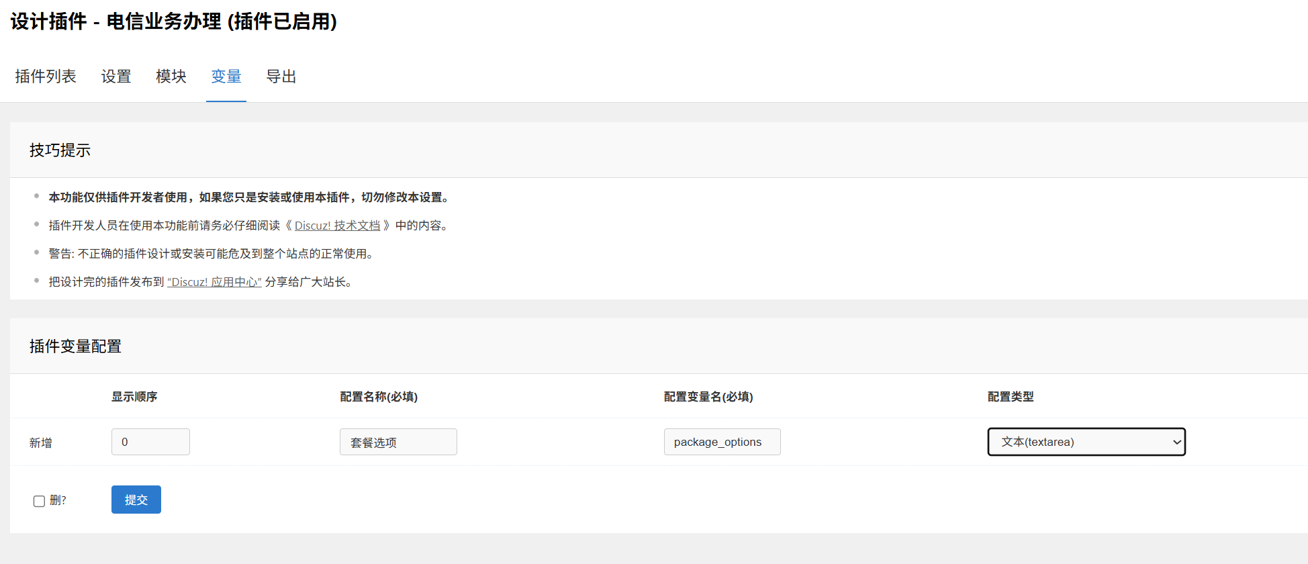The width and height of the screenshot is (1308, 564).
Task: Click the 配置变量名(必填) column header
Action: tap(708, 397)
